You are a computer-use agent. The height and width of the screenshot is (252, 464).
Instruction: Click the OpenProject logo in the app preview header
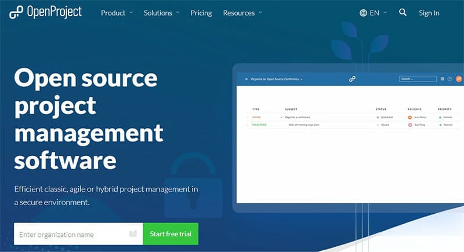352,79
